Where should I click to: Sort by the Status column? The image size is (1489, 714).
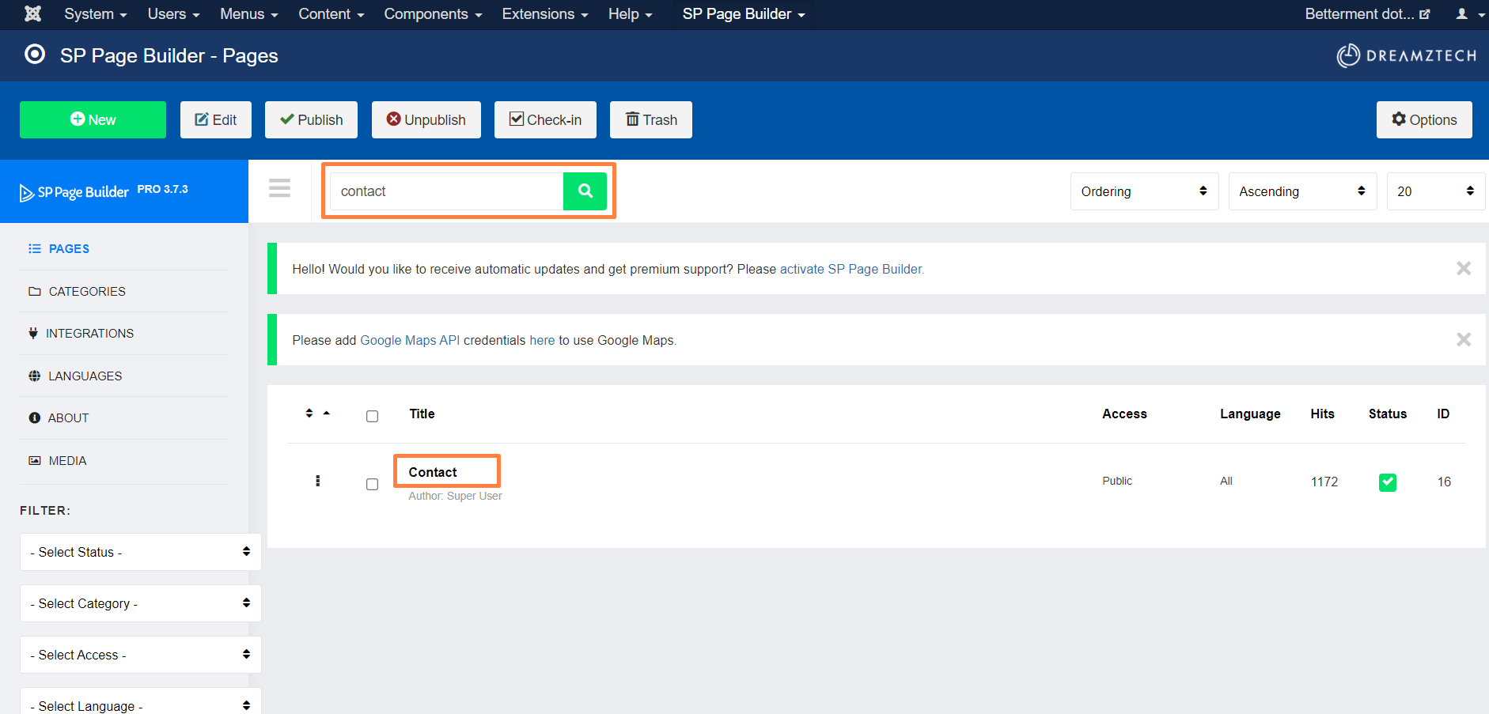pyautogui.click(x=1388, y=414)
